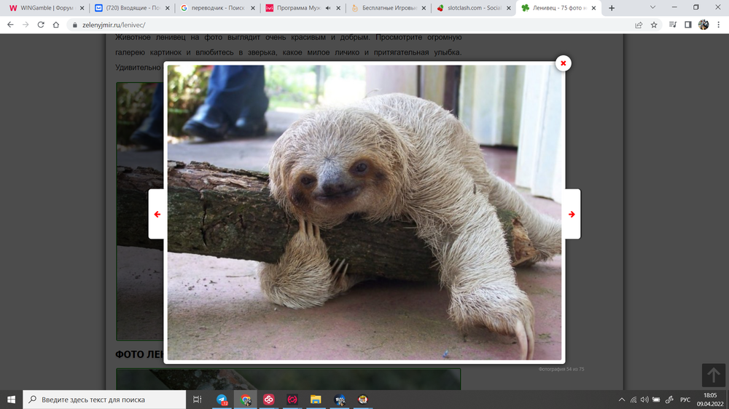The image size is (729, 409).
Task: Click the scroll-to-top arrow button
Action: pyautogui.click(x=712, y=375)
